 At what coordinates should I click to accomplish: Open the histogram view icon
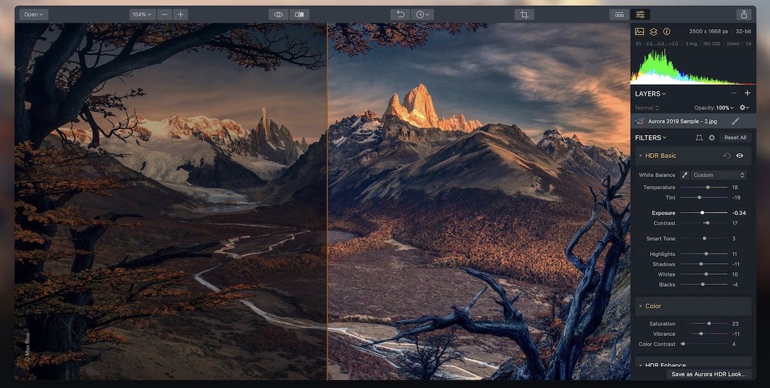tap(639, 31)
